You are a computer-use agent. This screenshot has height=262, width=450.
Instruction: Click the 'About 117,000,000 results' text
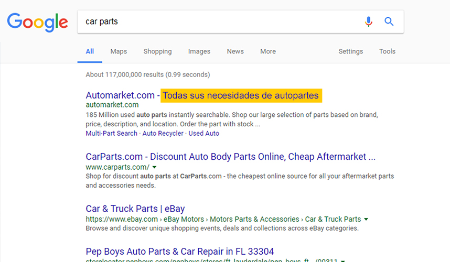[x=148, y=74]
